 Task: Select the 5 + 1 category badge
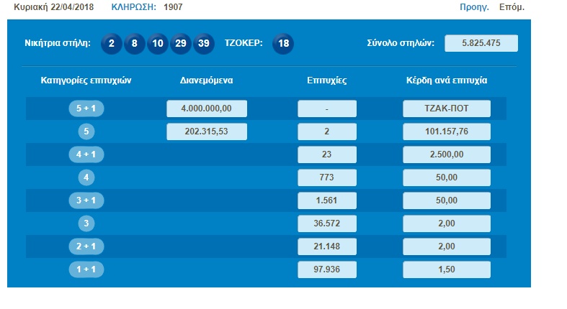(x=86, y=109)
